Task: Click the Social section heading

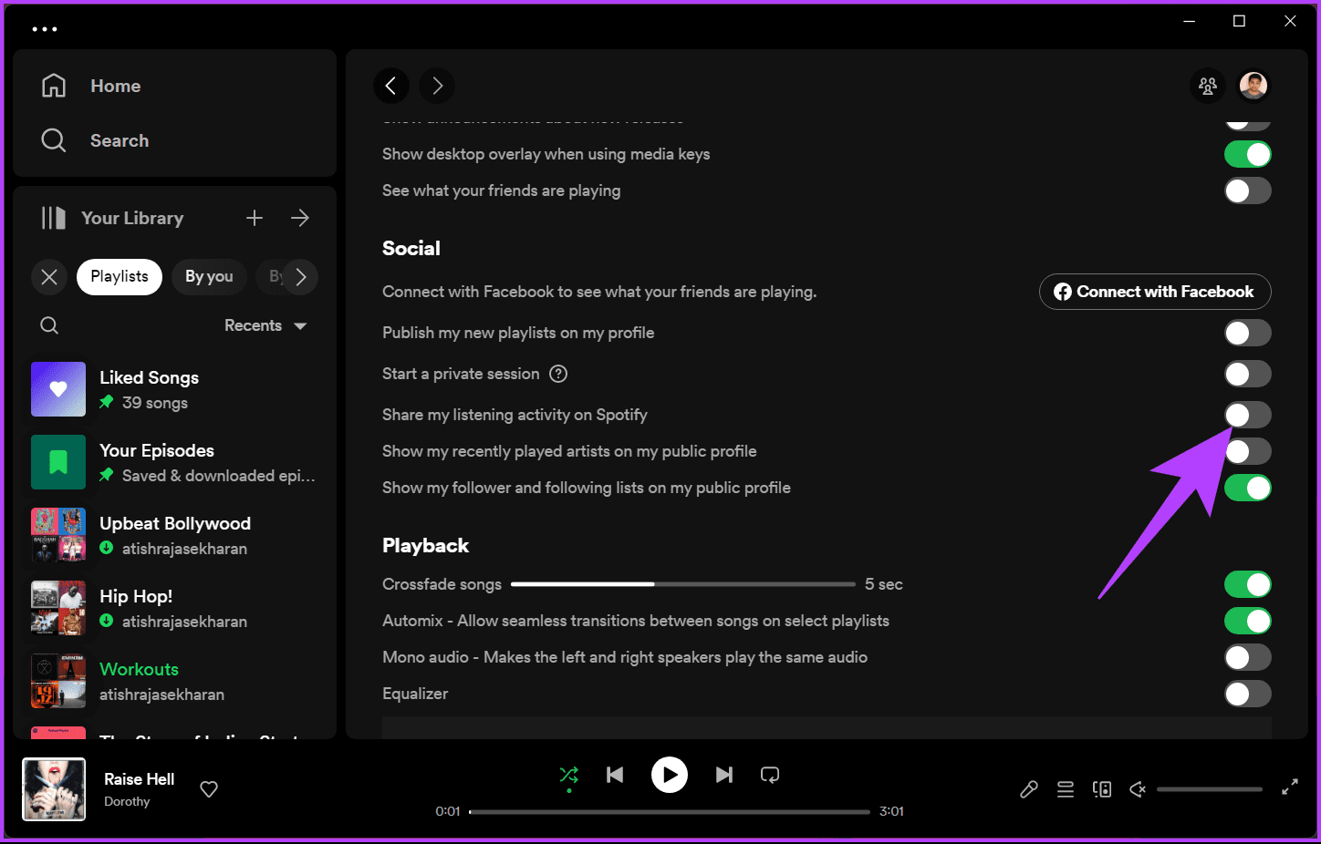Action: pos(411,249)
